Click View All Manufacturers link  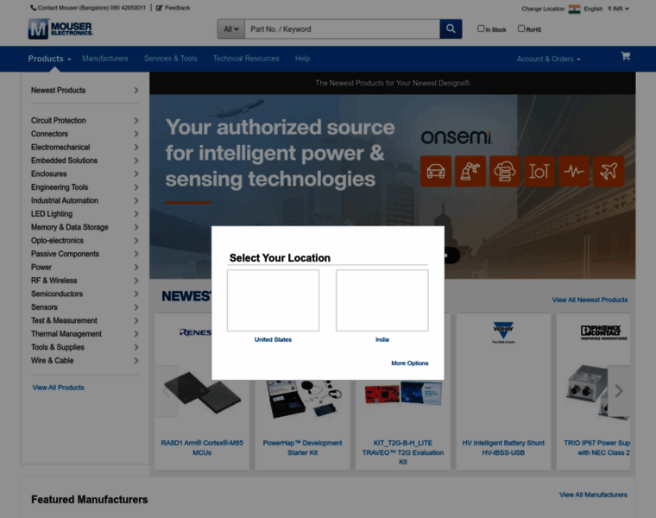[x=593, y=495]
